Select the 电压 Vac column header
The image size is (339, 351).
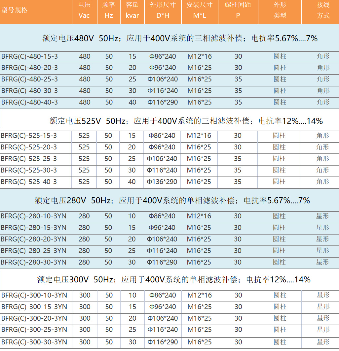click(84, 10)
